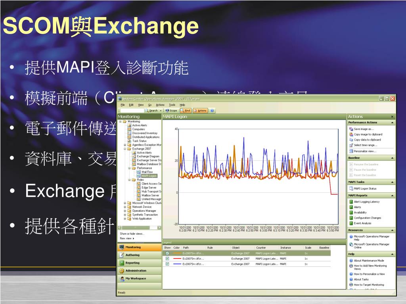406x304 pixels.
Task: Open the File menu
Action: point(123,105)
